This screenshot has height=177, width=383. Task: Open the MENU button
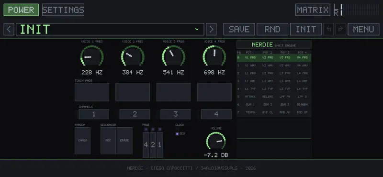[x=363, y=29]
